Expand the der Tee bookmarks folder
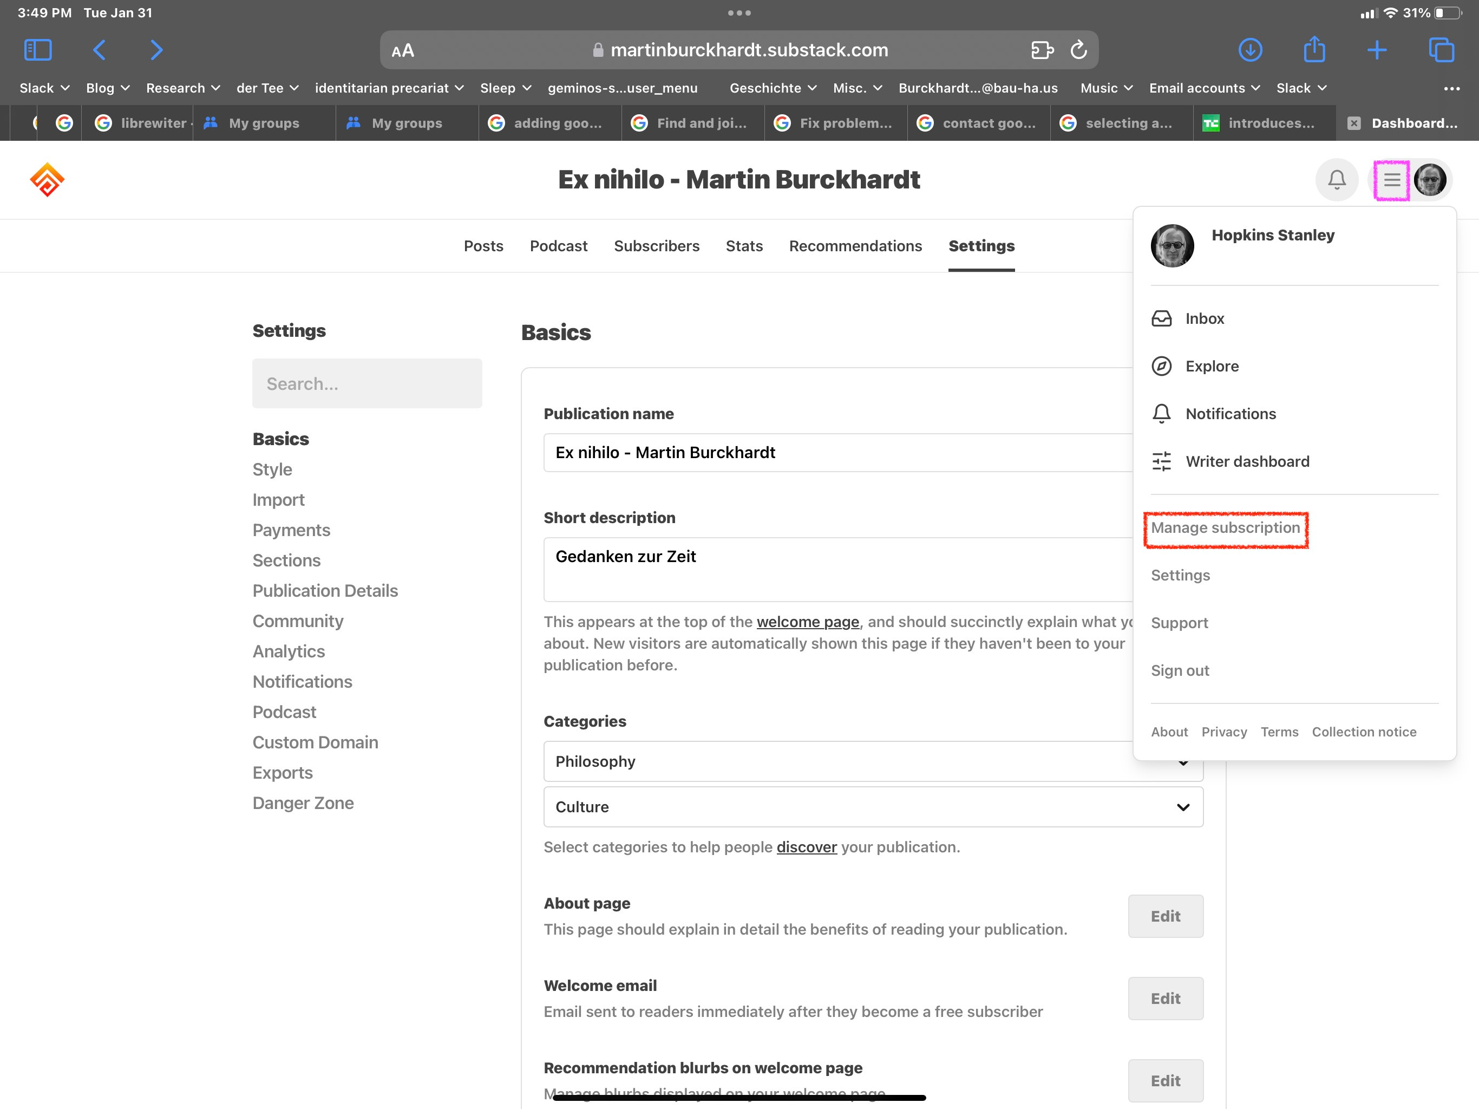 tap(267, 88)
